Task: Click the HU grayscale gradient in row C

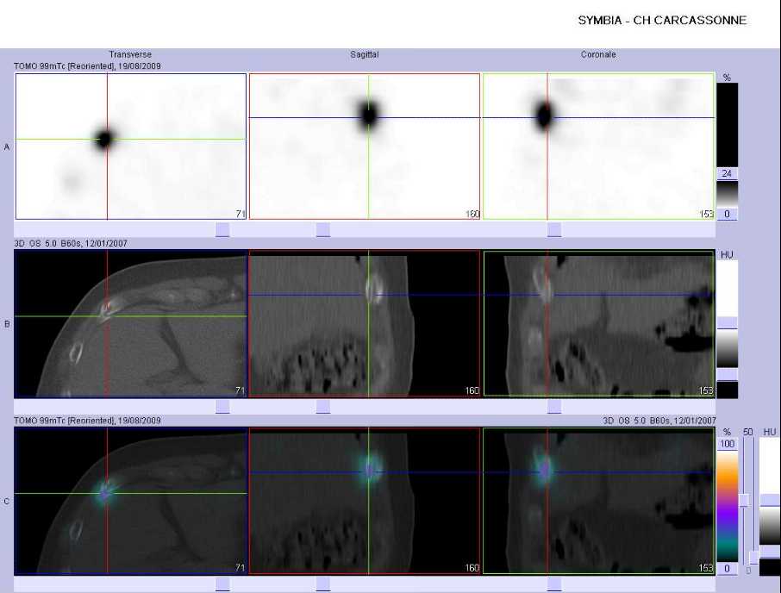Action: (770, 526)
